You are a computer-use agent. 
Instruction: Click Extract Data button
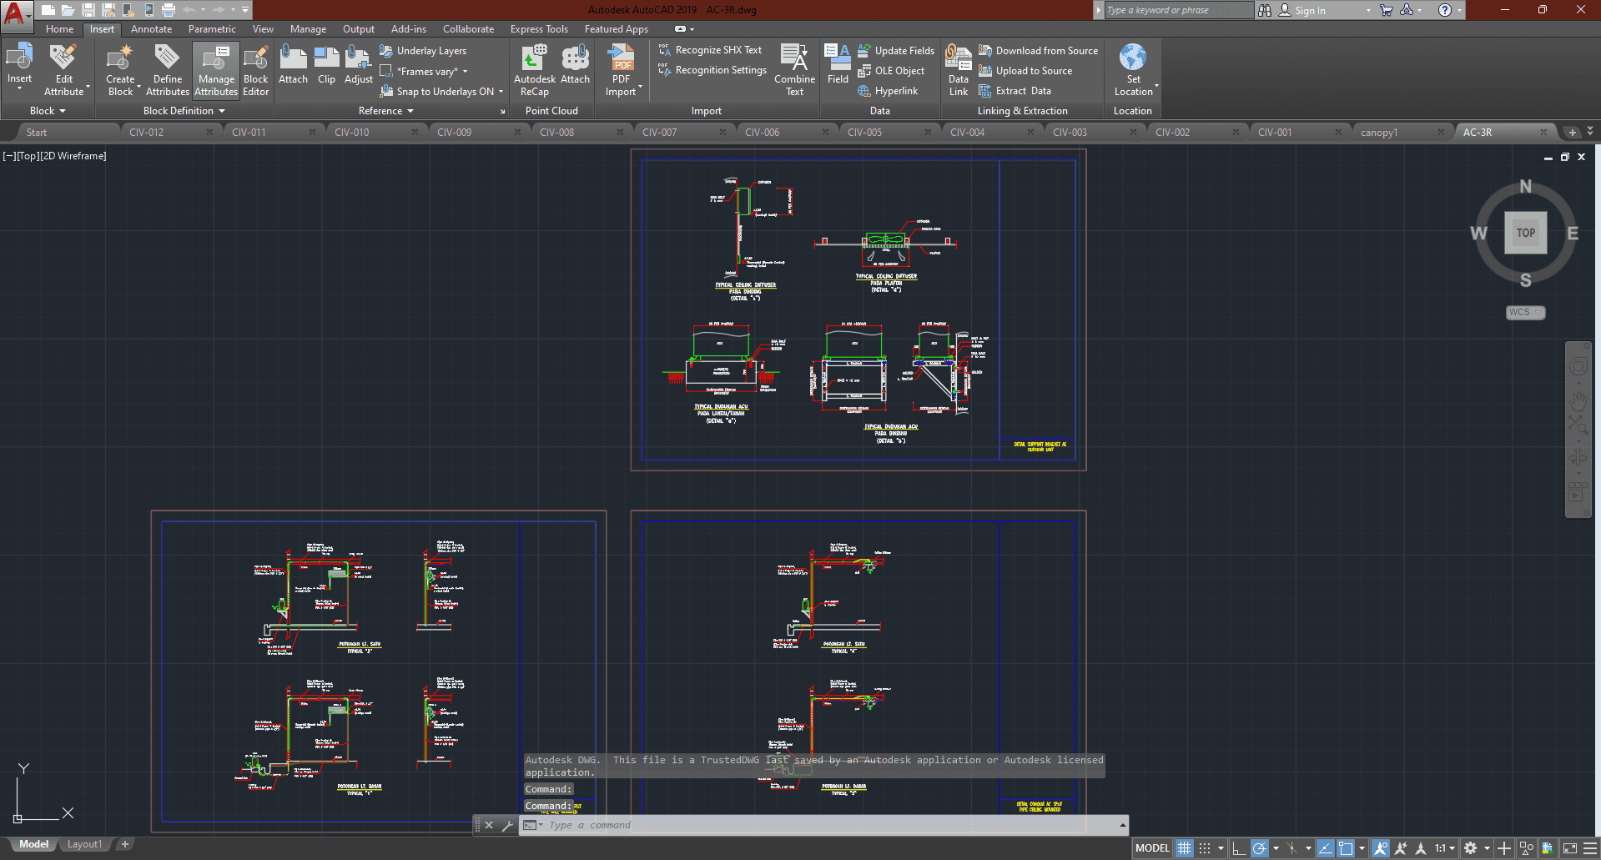coord(1023,91)
